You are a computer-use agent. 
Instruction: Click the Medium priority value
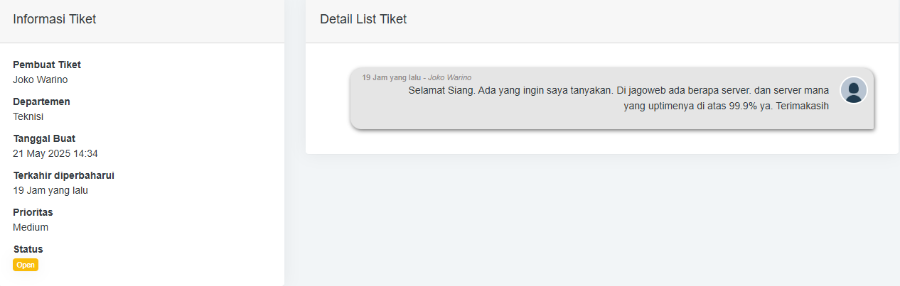click(x=31, y=227)
